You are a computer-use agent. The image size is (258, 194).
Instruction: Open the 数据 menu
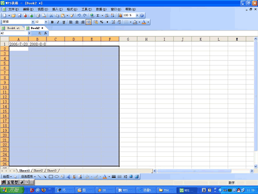[x=101, y=9]
